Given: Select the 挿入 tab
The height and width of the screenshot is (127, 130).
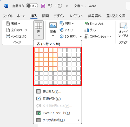Looking at the screenshot, I should (x=34, y=16).
